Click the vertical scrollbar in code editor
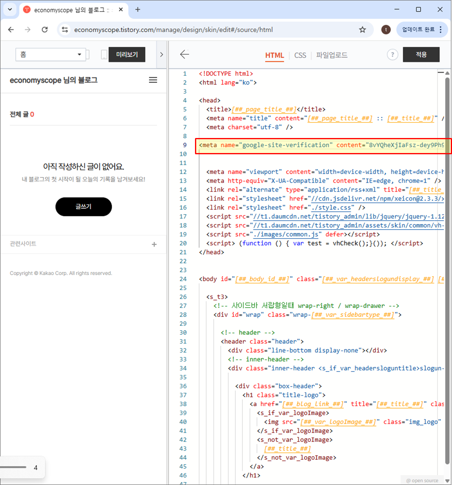452x485 pixels. (x=447, y=271)
